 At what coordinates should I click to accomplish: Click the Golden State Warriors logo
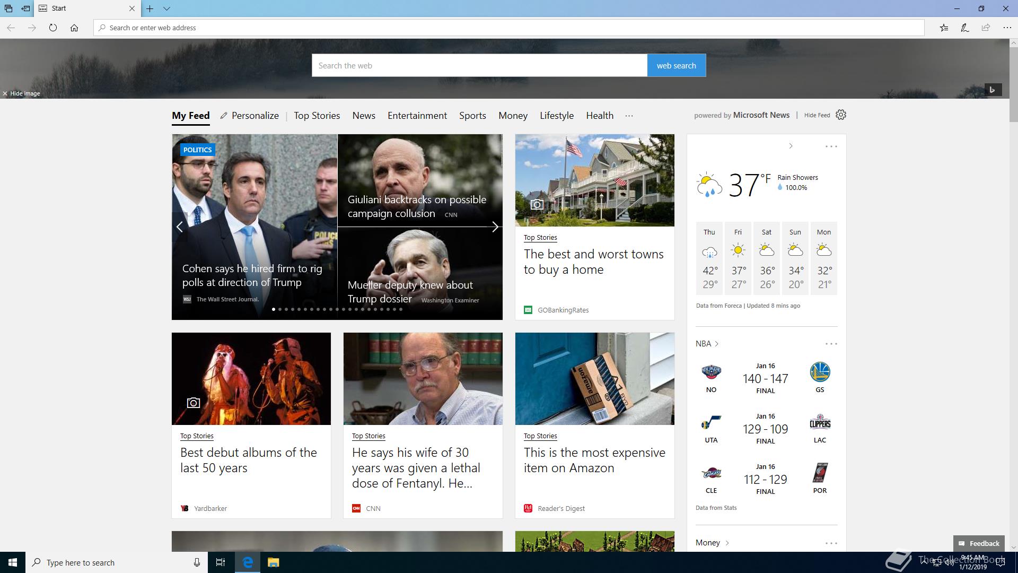point(820,372)
